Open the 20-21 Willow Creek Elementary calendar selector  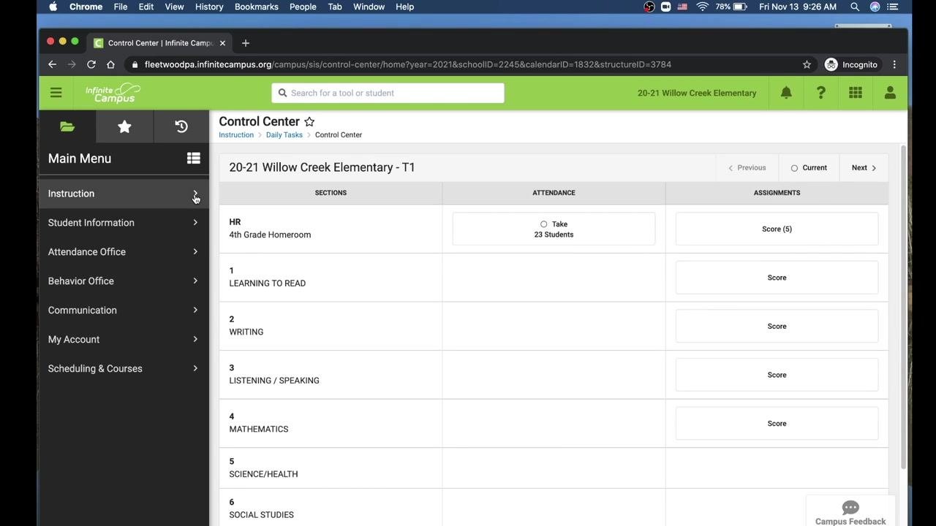click(x=697, y=93)
